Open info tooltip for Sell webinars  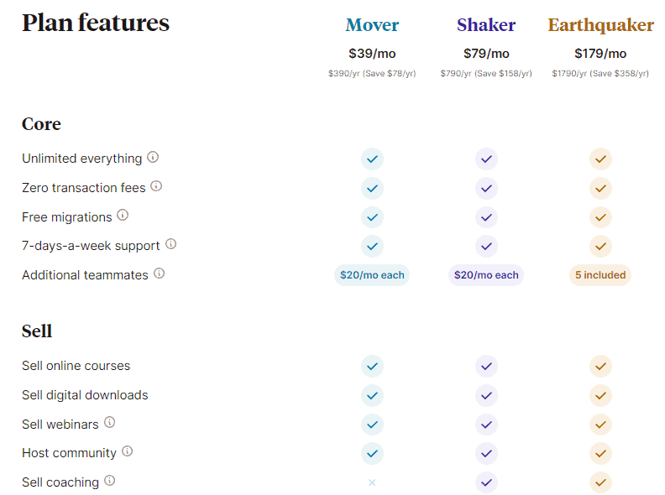click(x=109, y=423)
